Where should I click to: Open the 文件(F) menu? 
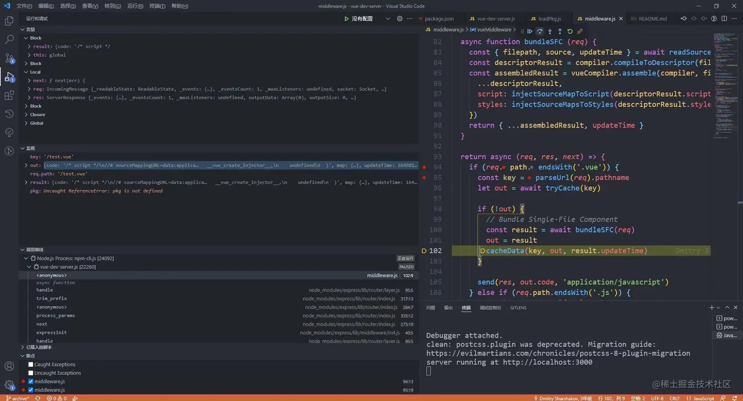pyautogui.click(x=24, y=6)
